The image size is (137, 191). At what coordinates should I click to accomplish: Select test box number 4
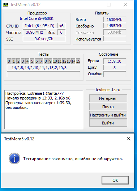pos(27,61)
